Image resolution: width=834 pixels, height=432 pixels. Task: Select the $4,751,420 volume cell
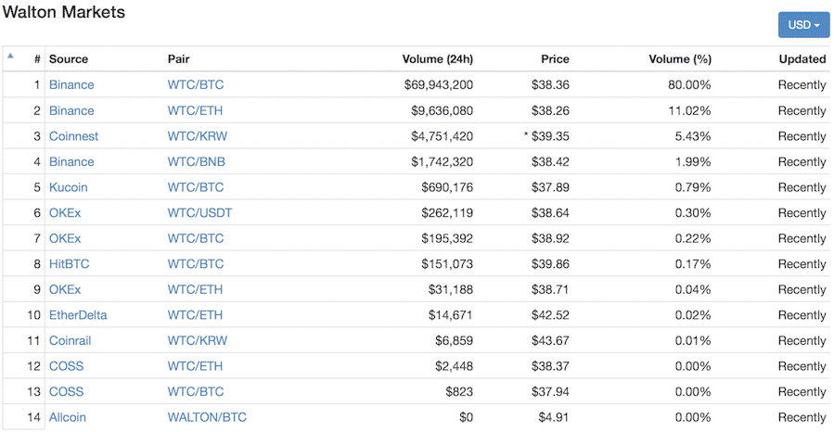[442, 136]
